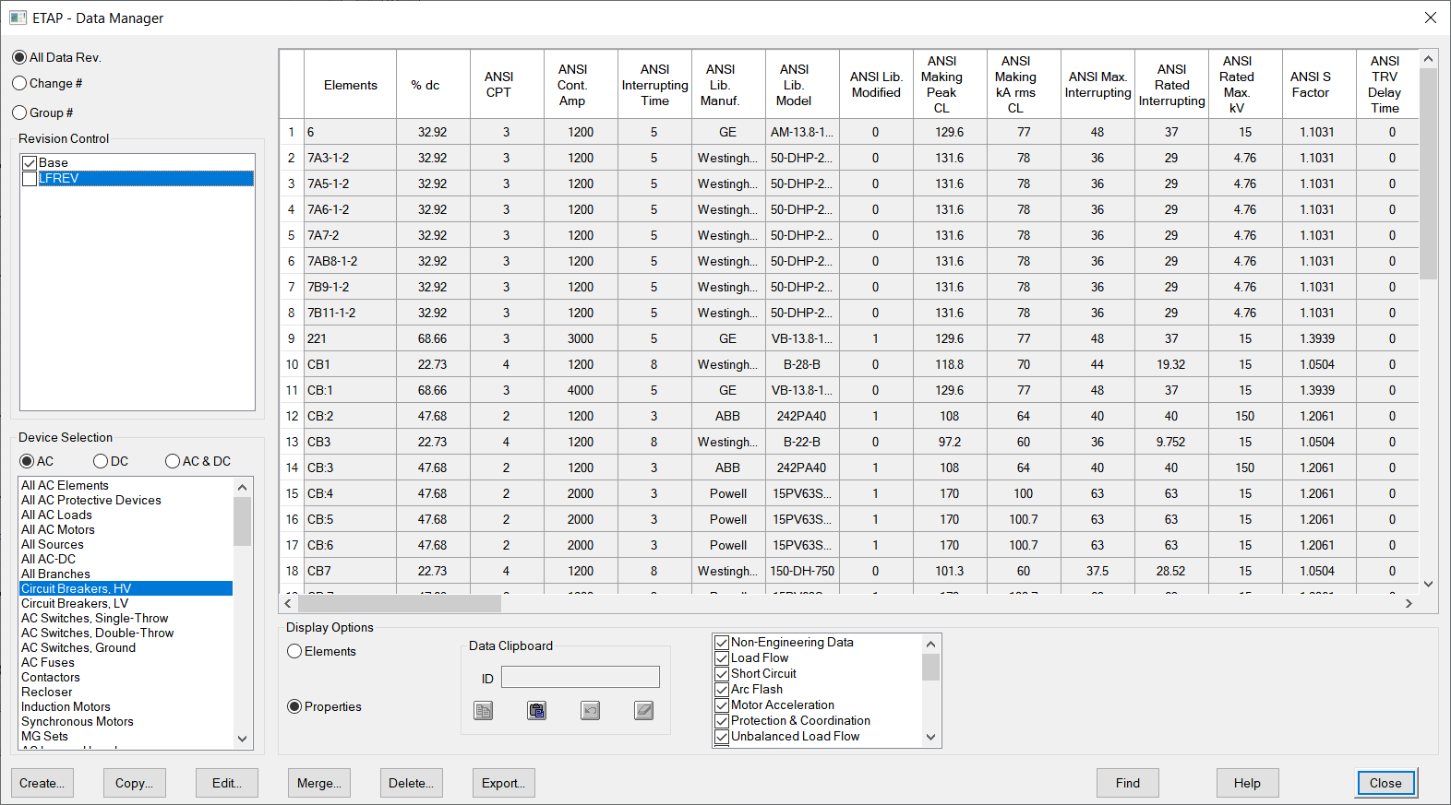Click the Copy icon in Data Clipboard
The image size is (1451, 805).
484,710
